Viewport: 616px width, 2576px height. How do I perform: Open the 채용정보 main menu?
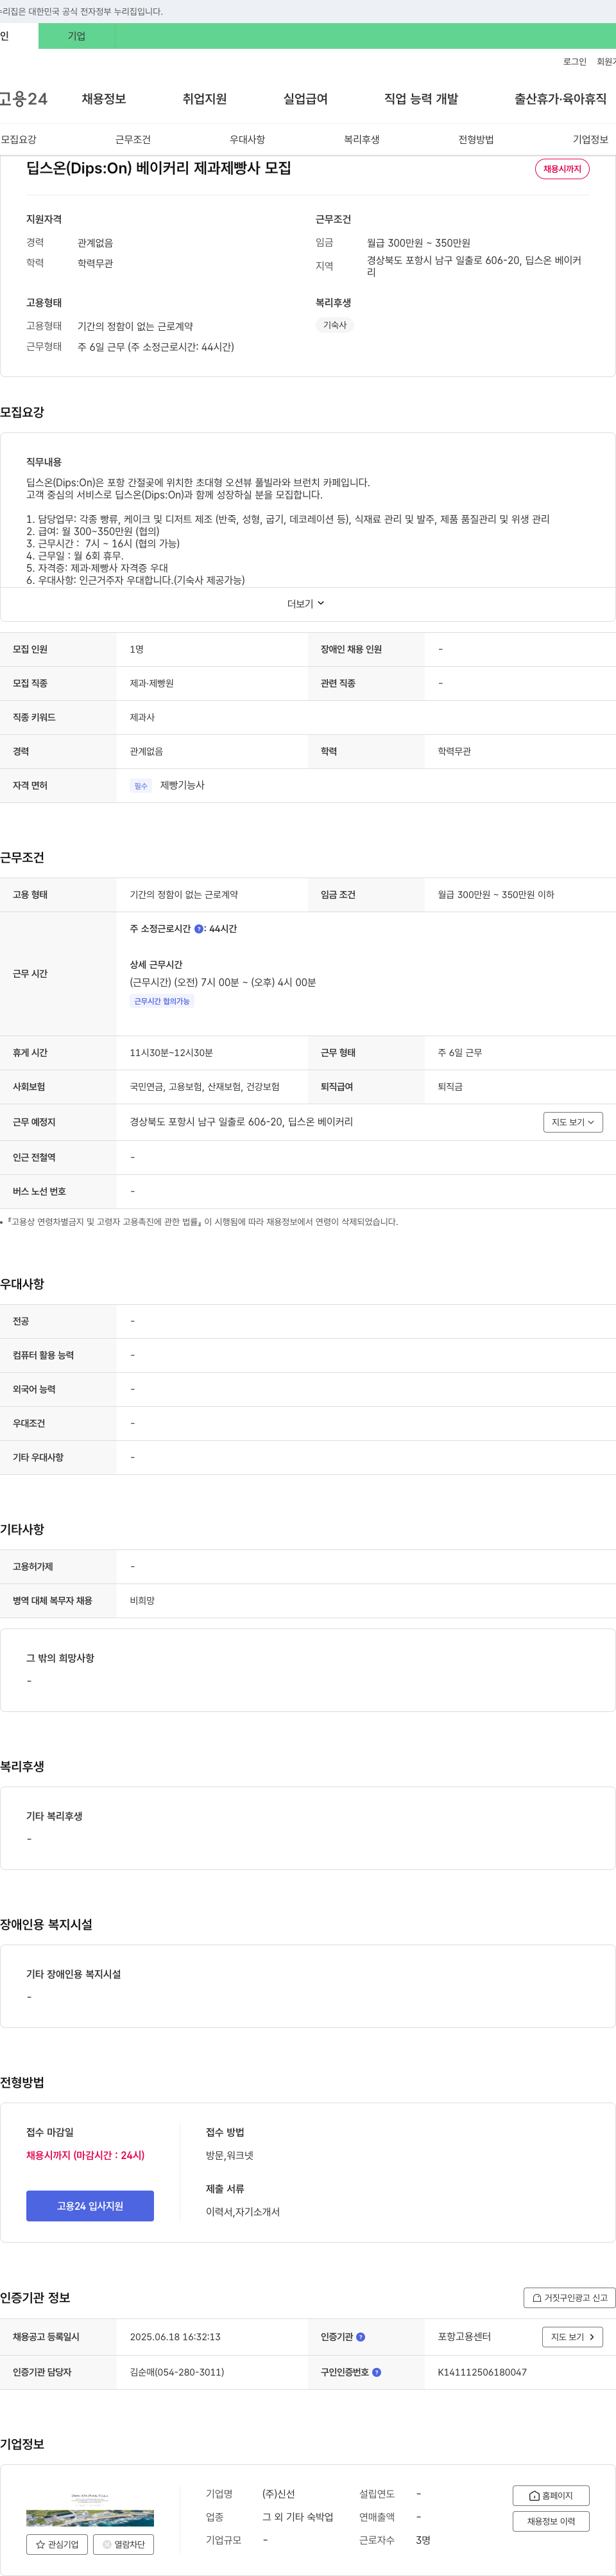point(104,99)
